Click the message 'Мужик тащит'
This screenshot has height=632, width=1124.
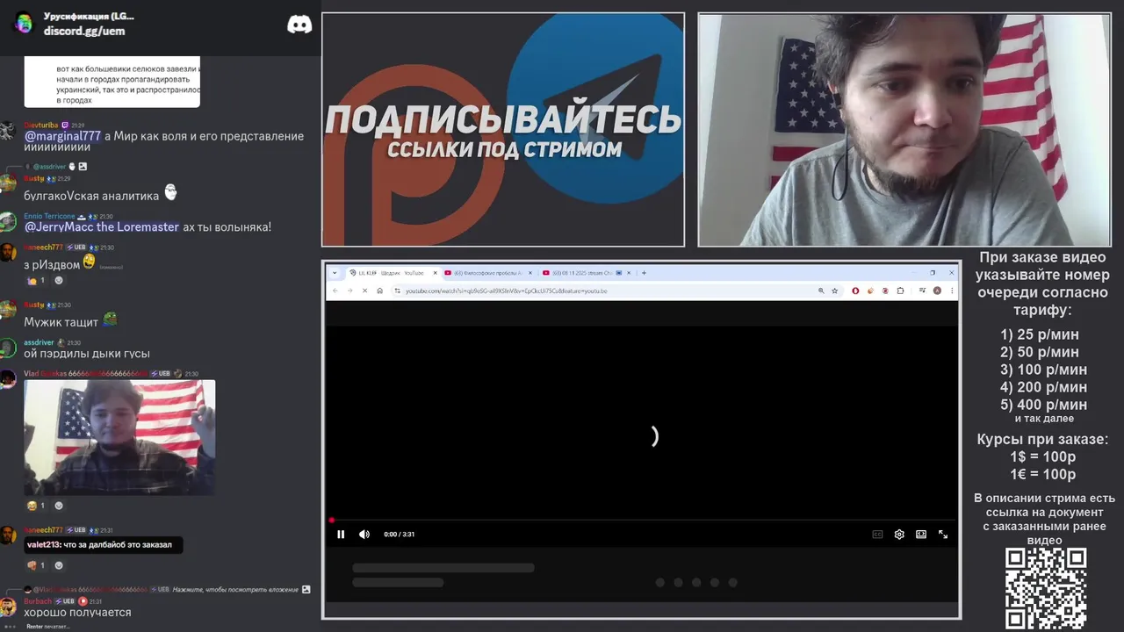[61, 322]
